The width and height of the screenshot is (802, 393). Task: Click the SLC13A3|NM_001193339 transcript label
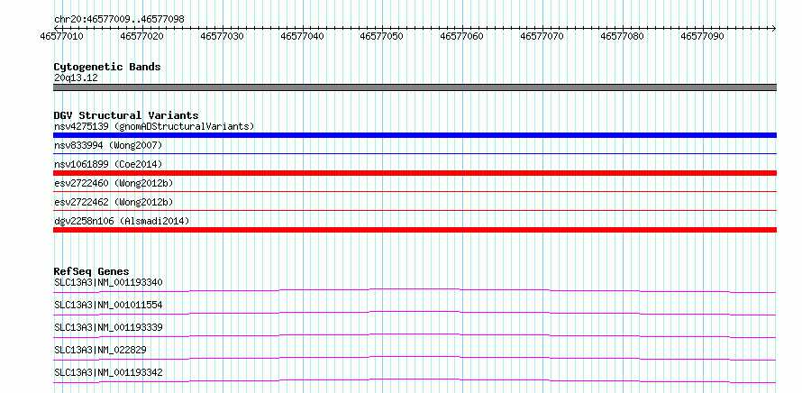coord(108,327)
